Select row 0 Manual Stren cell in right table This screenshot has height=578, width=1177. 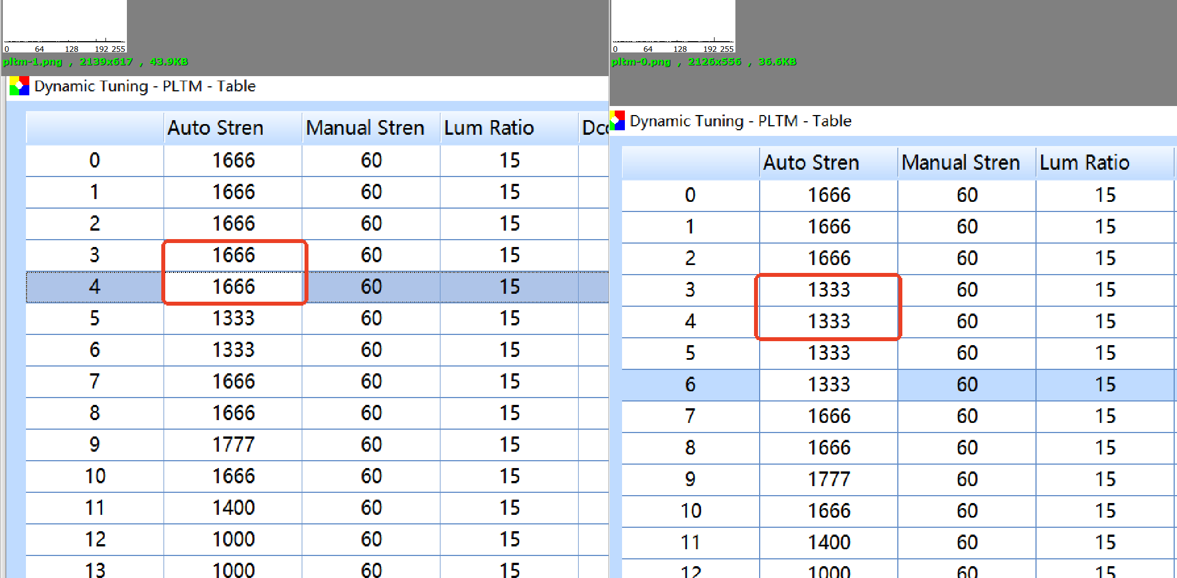click(967, 195)
